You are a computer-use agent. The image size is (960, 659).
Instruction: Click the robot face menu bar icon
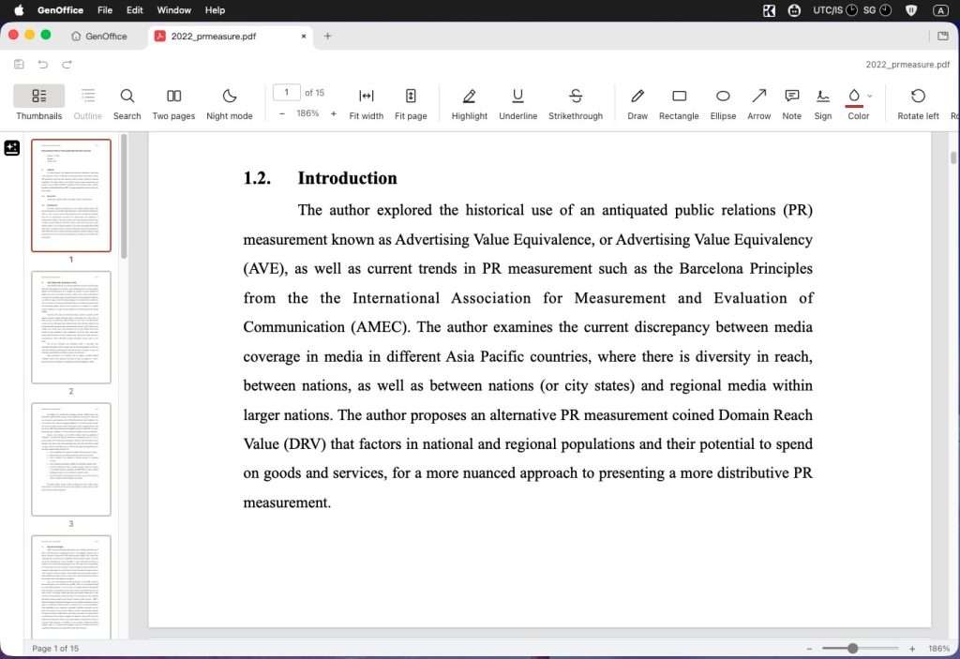[x=794, y=10]
